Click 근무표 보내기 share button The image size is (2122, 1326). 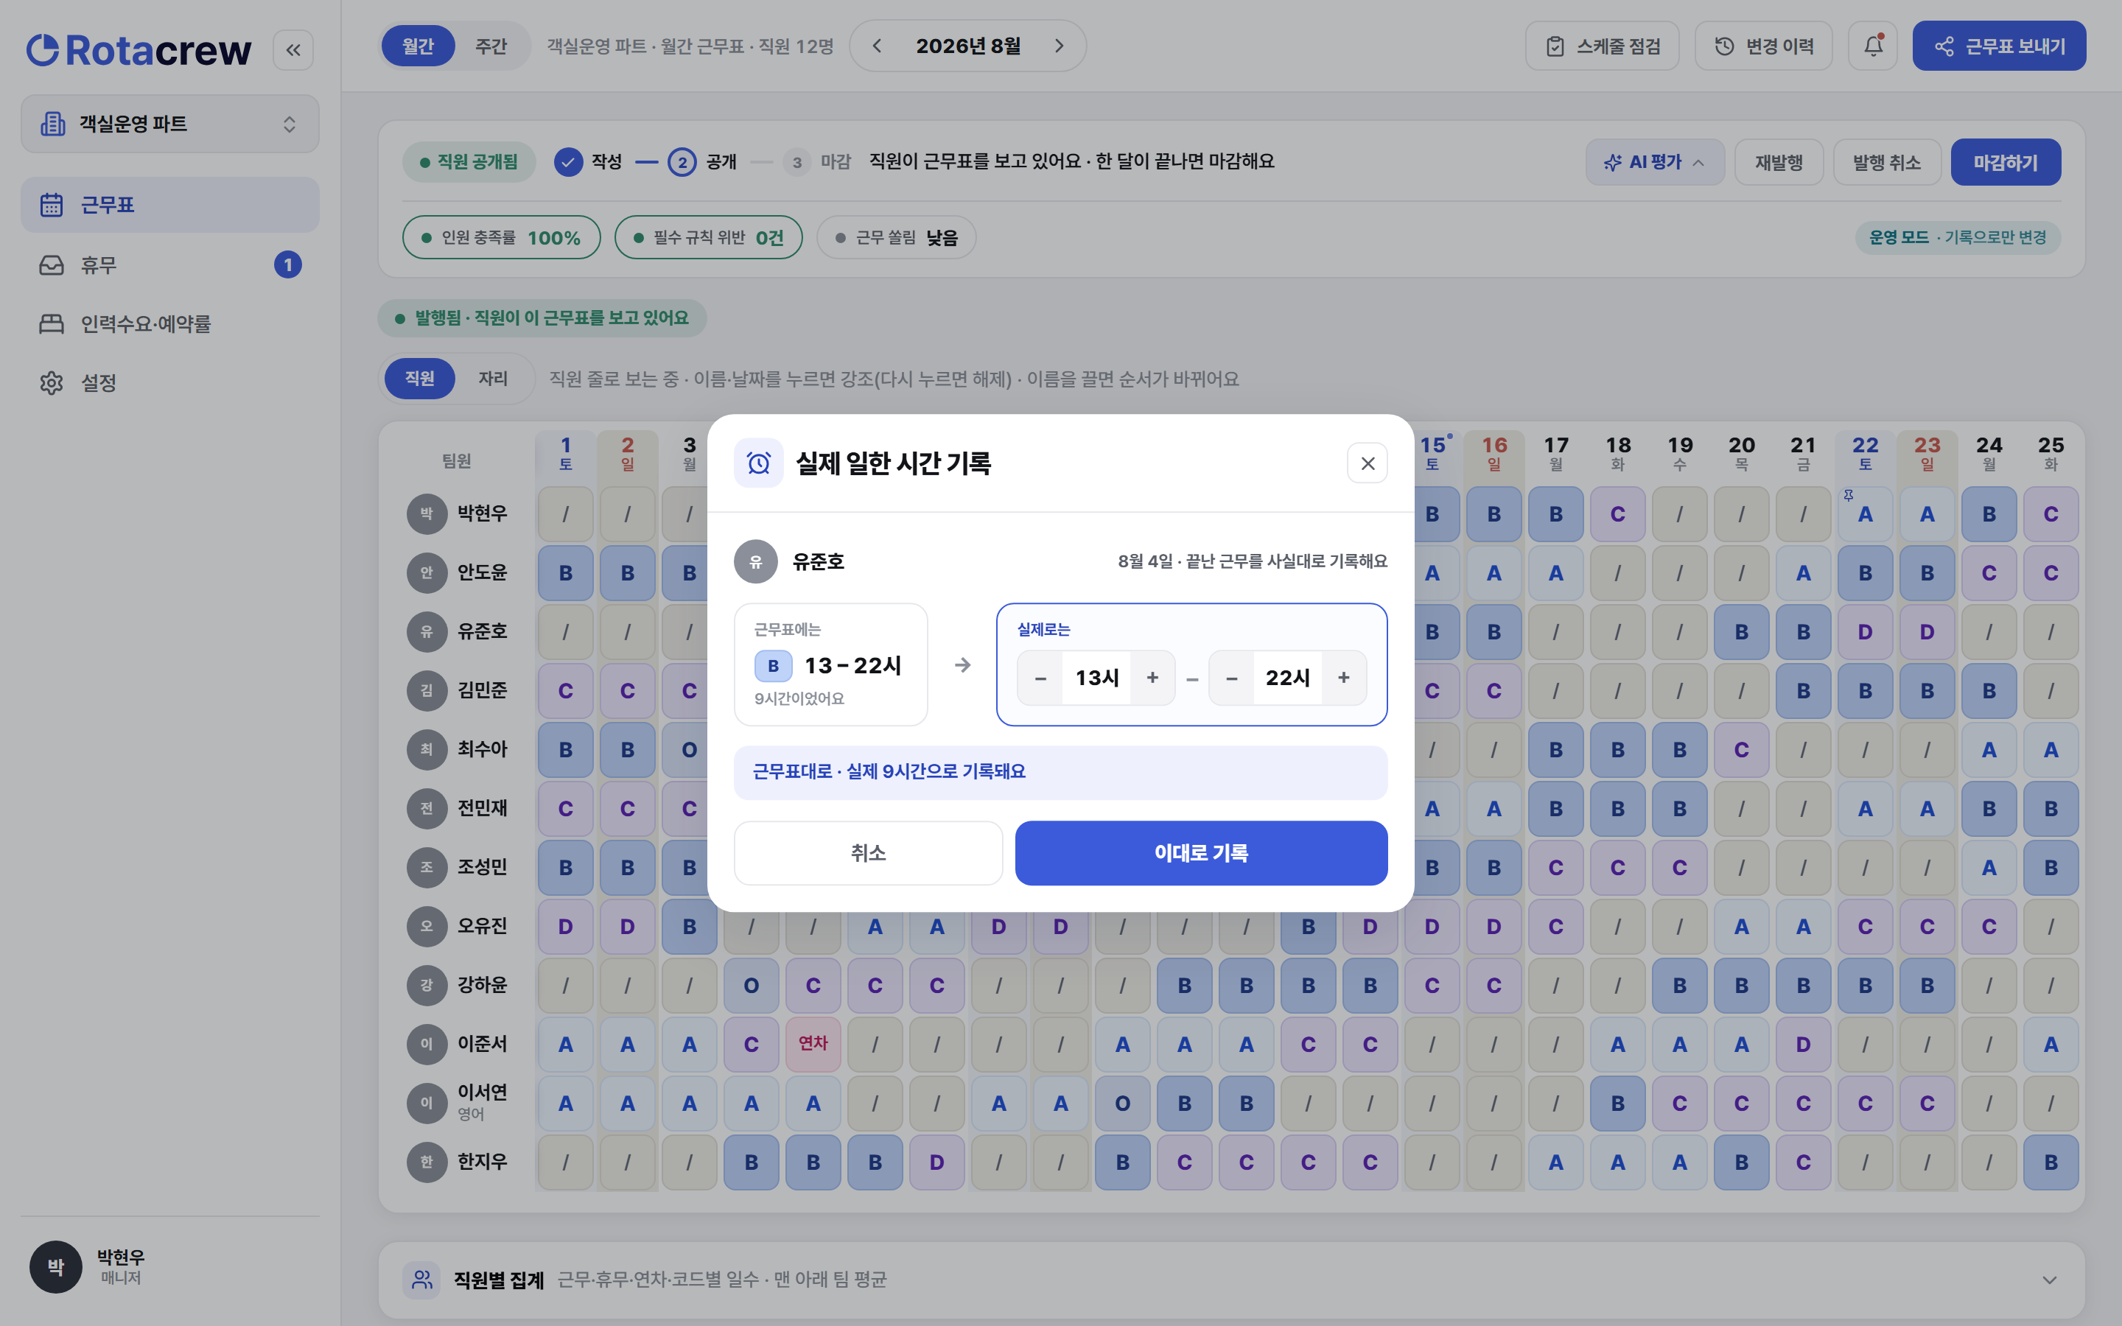click(1999, 46)
